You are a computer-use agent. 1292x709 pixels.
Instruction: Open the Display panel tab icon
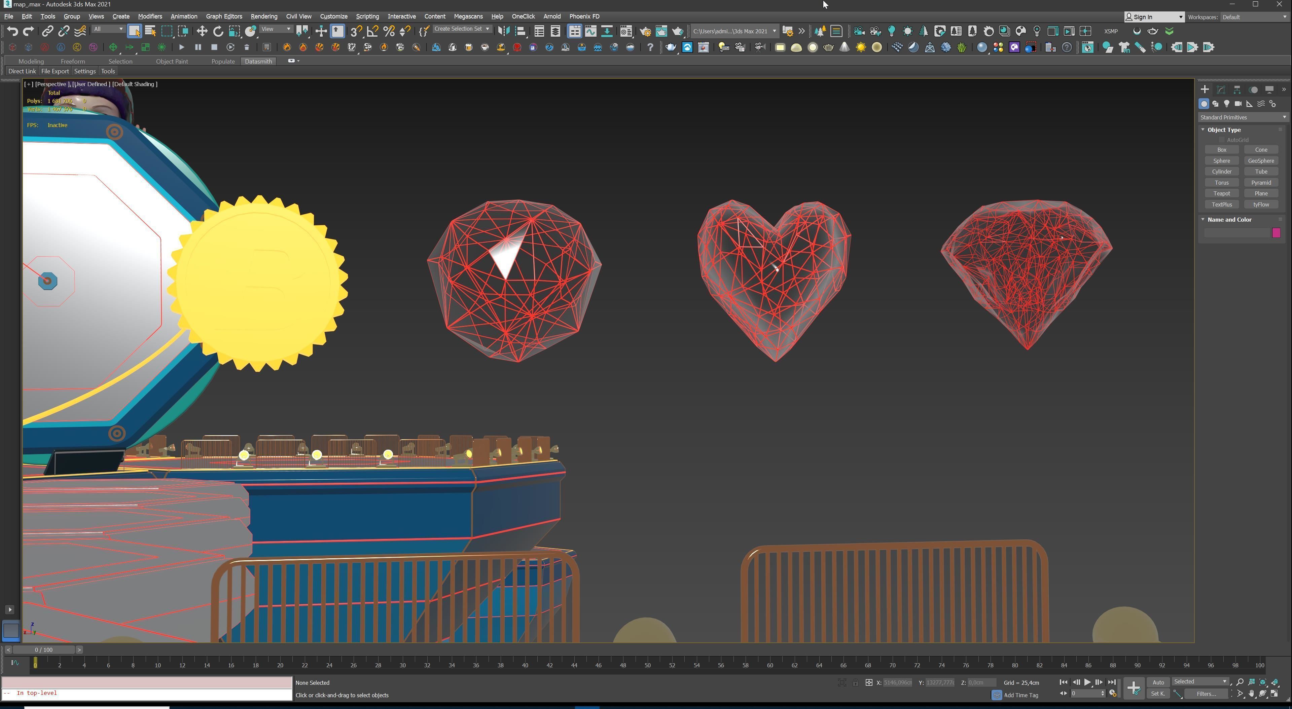point(1269,90)
